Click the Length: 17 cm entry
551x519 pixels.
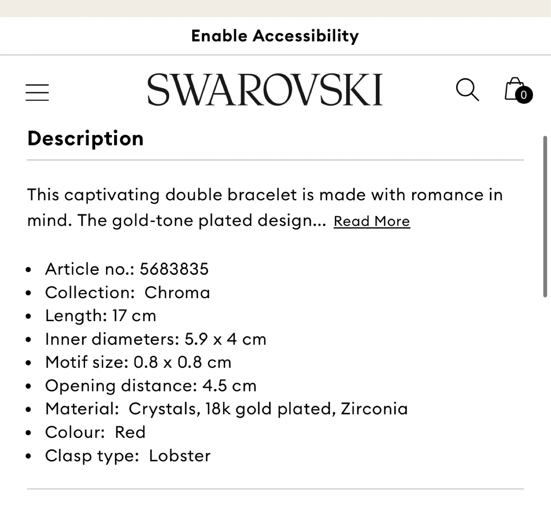point(101,316)
